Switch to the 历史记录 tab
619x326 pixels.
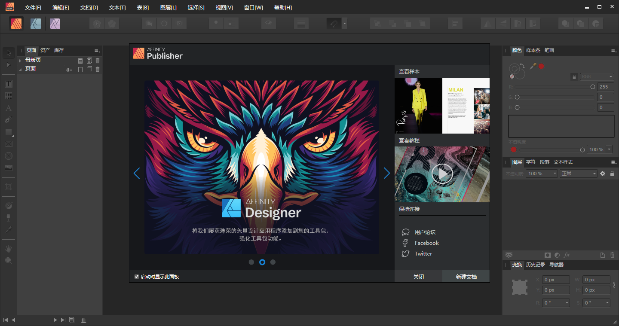pos(535,265)
